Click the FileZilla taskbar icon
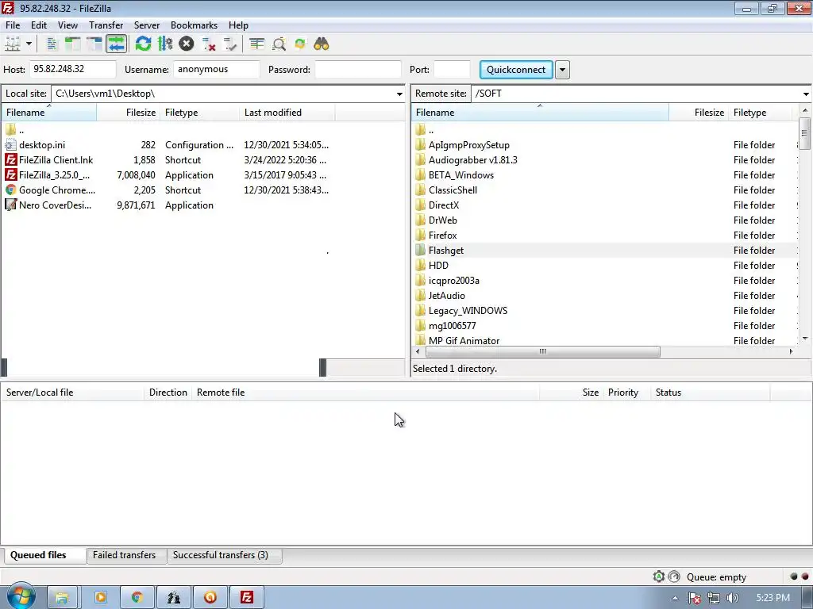The image size is (813, 609). pos(247,598)
